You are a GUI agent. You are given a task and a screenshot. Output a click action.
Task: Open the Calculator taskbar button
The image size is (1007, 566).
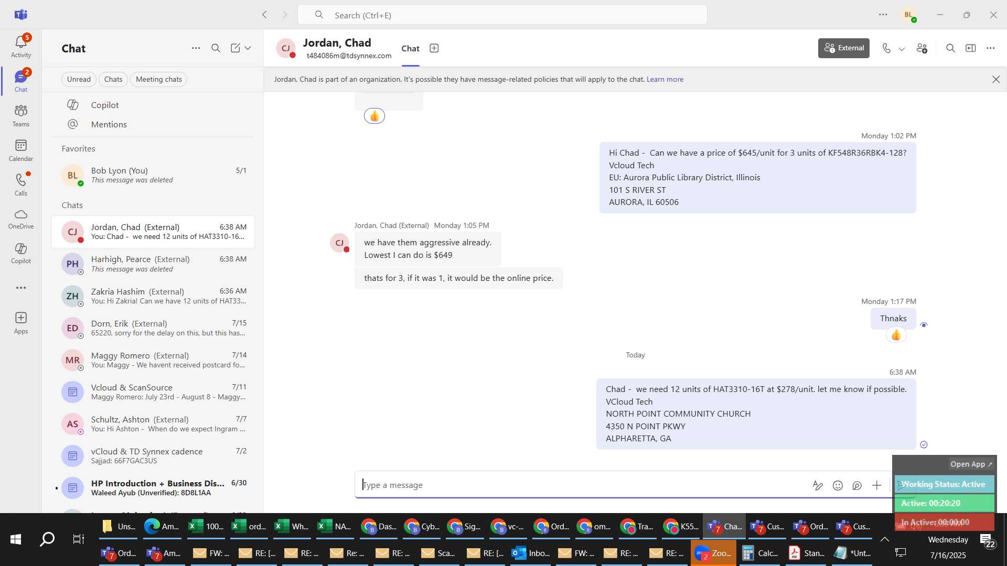759,553
